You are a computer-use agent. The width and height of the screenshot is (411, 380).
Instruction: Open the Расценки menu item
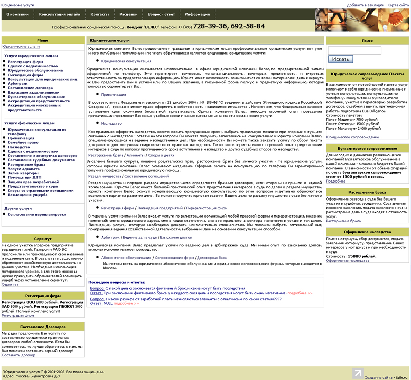pos(128,14)
